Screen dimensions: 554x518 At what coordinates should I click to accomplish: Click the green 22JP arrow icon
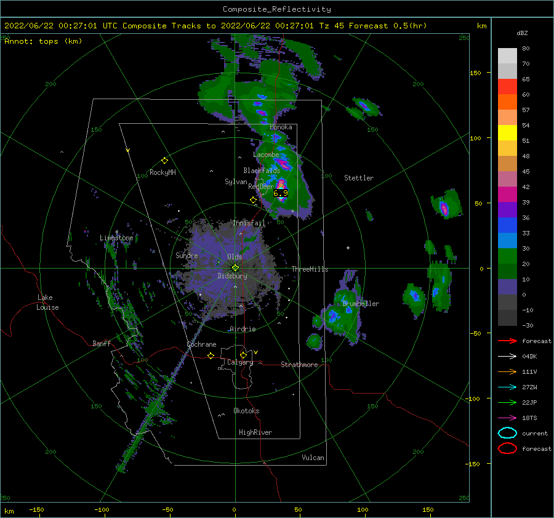(x=507, y=402)
